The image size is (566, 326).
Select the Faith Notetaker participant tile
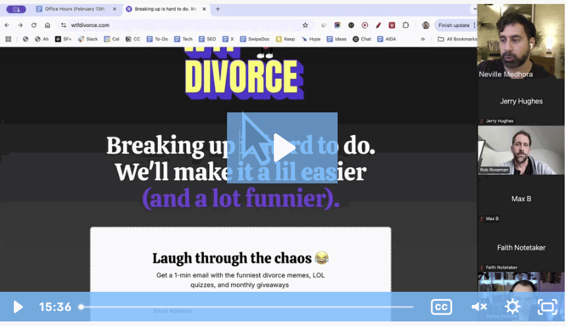(521, 248)
